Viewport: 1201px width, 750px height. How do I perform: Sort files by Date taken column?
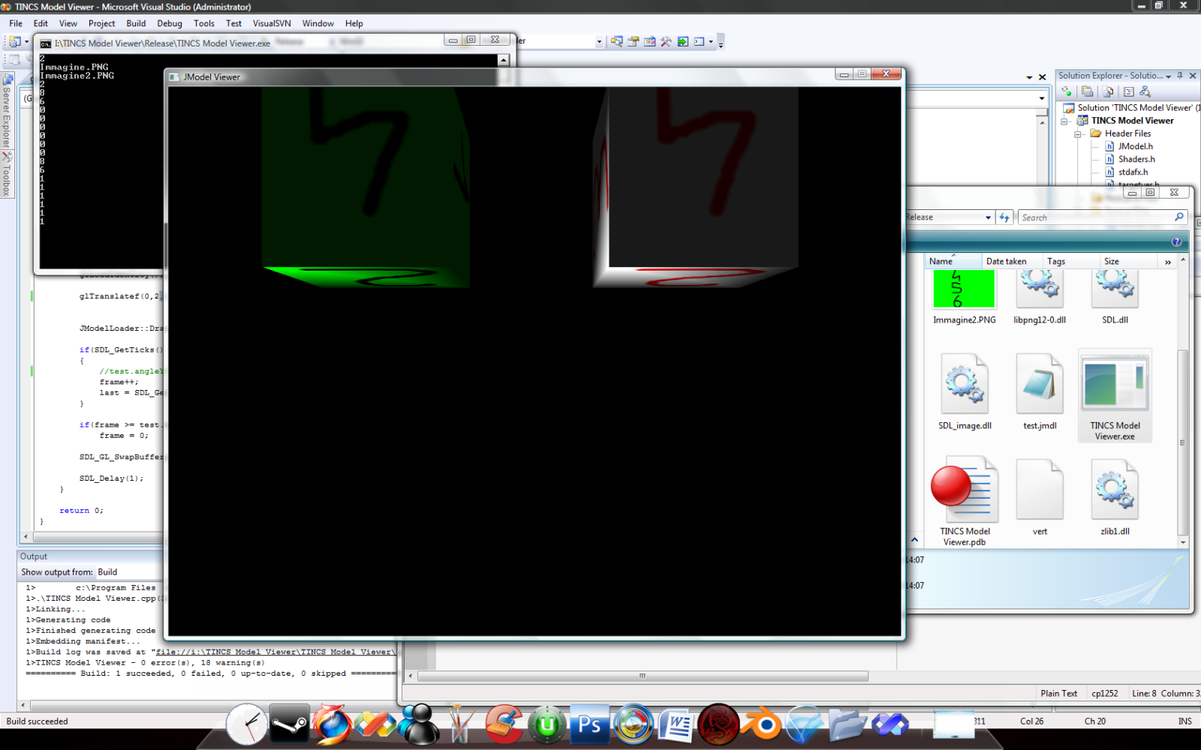[x=1006, y=261]
